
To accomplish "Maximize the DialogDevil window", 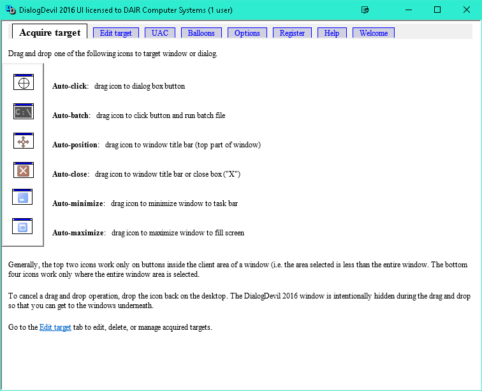I will 437,10.
